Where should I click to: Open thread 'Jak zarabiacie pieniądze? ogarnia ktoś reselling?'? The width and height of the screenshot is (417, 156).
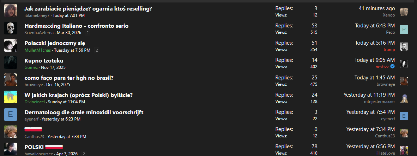tap(88, 8)
